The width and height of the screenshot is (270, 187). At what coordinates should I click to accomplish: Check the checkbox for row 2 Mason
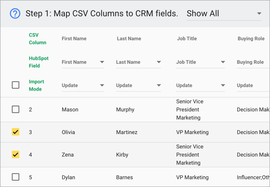point(15,110)
